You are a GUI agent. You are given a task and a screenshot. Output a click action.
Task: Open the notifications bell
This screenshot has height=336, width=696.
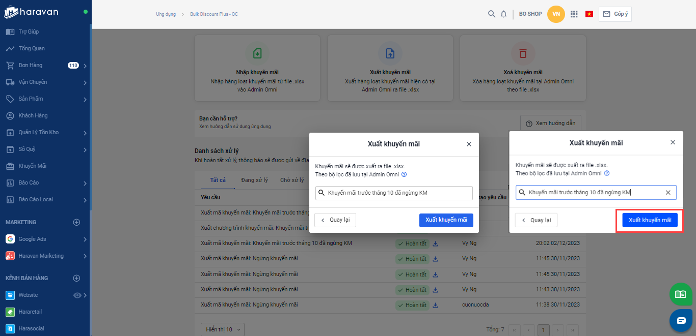coord(503,14)
